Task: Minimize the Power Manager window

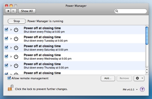Action: (11, 6)
